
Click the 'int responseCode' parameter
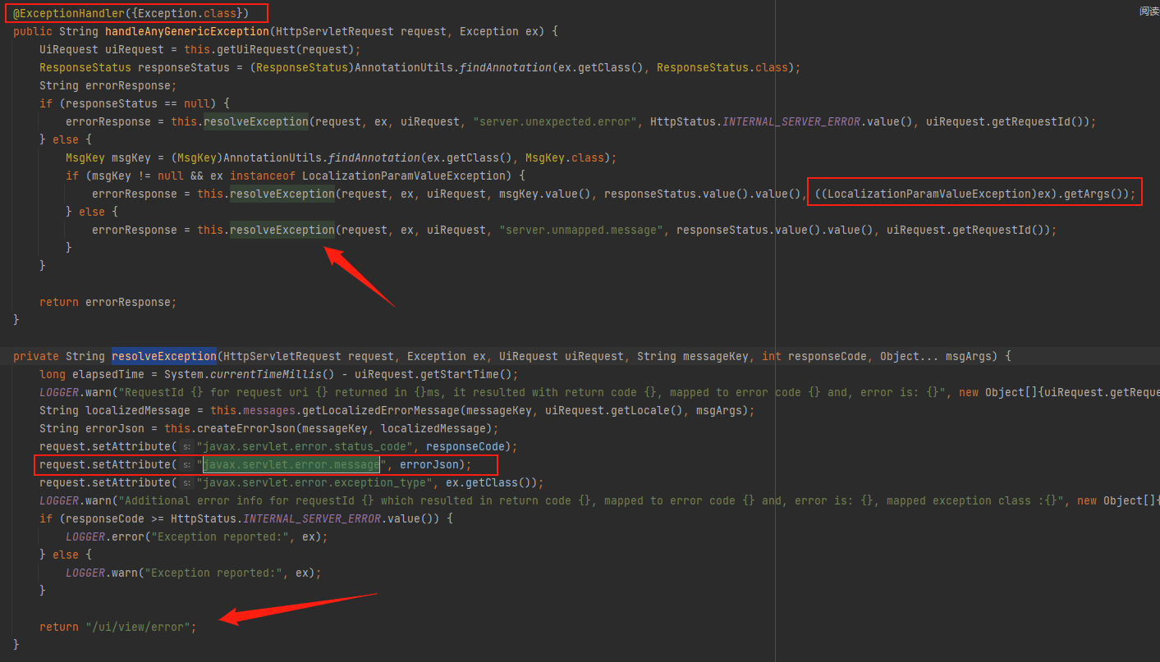[814, 357]
